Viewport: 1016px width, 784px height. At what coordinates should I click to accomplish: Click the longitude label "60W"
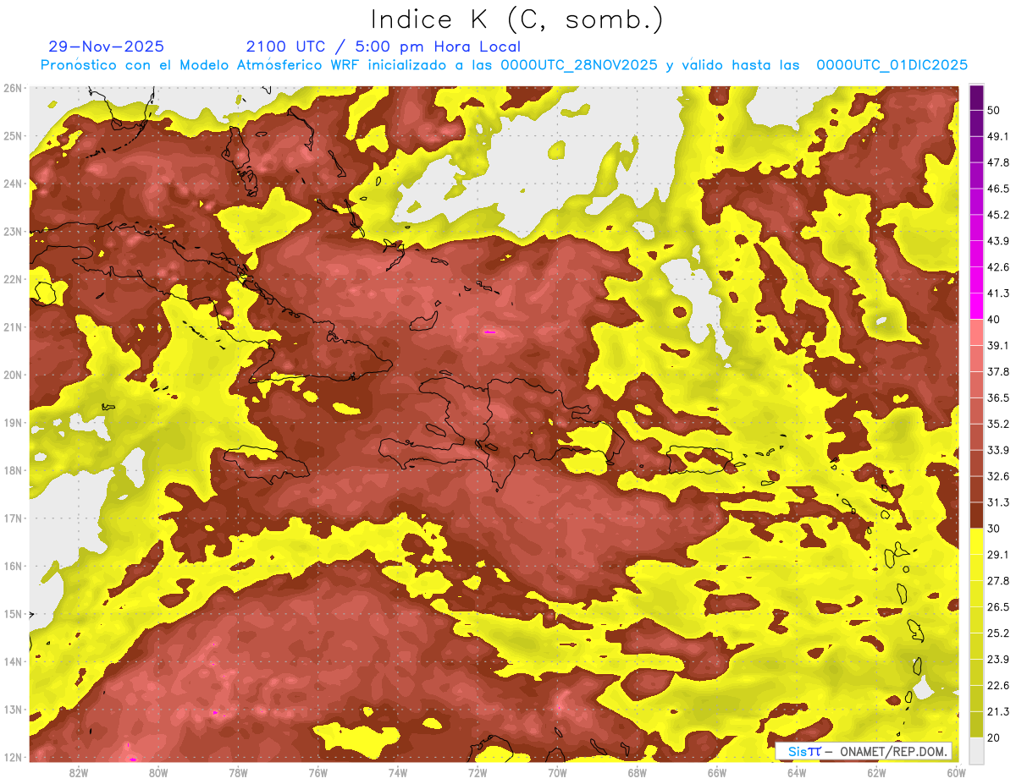[x=956, y=772]
